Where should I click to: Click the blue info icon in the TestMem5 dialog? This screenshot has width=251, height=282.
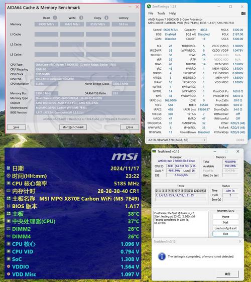[x=162, y=256]
